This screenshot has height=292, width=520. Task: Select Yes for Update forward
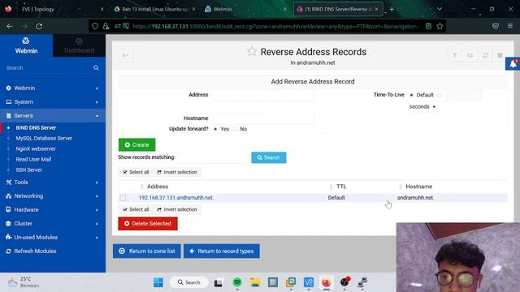[215, 129]
